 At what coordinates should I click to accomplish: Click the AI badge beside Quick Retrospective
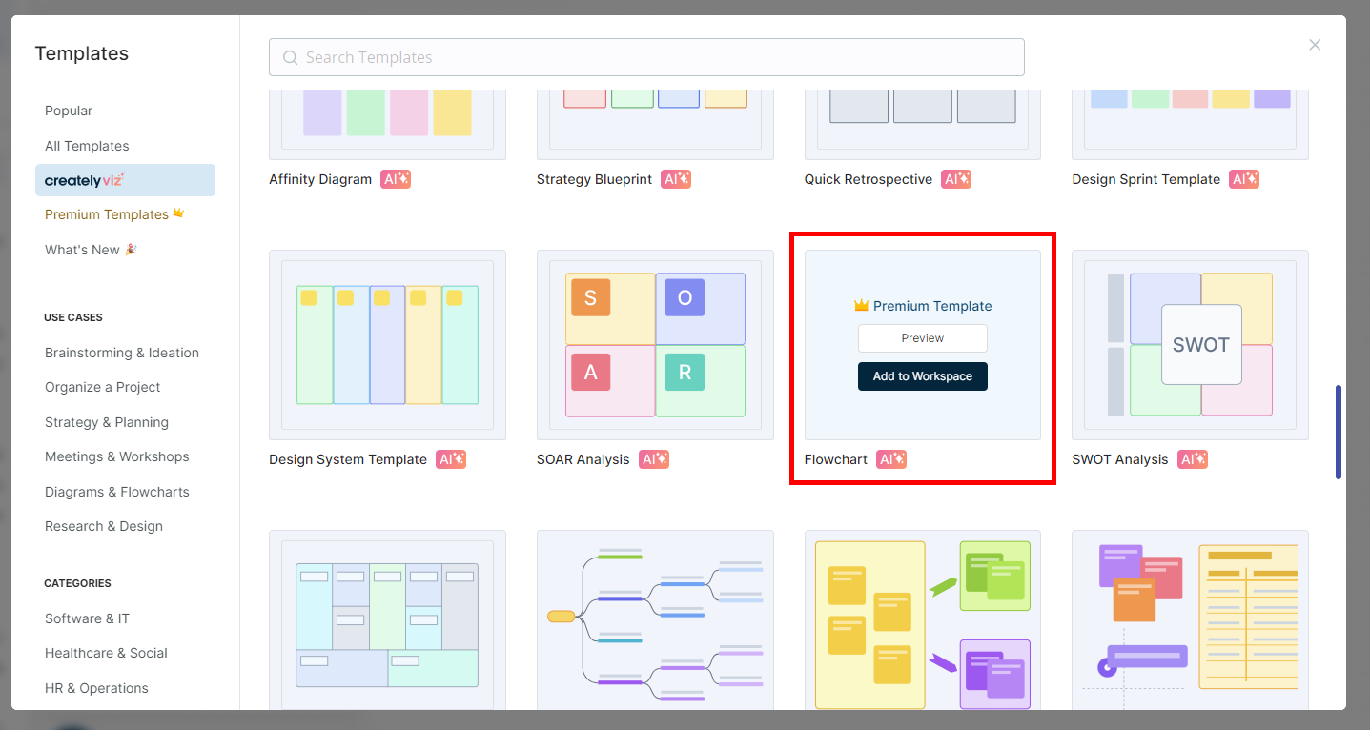955,178
